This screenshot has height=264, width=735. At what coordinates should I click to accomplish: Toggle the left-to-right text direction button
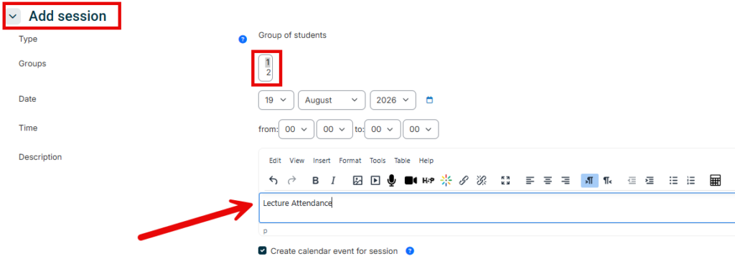tap(590, 181)
